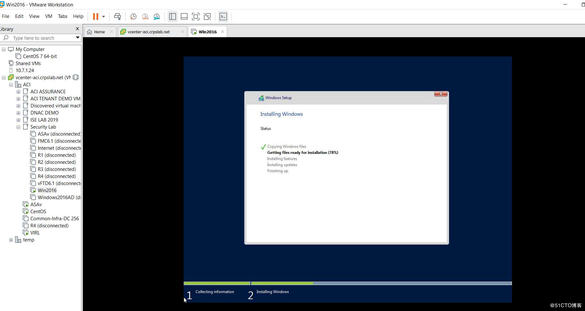The image size is (585, 311).
Task: Select Internet (disconnected) VM
Action: (59, 148)
